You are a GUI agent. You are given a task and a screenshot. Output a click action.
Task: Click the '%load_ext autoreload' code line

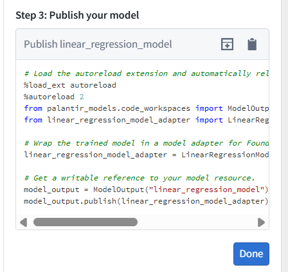click(x=70, y=85)
